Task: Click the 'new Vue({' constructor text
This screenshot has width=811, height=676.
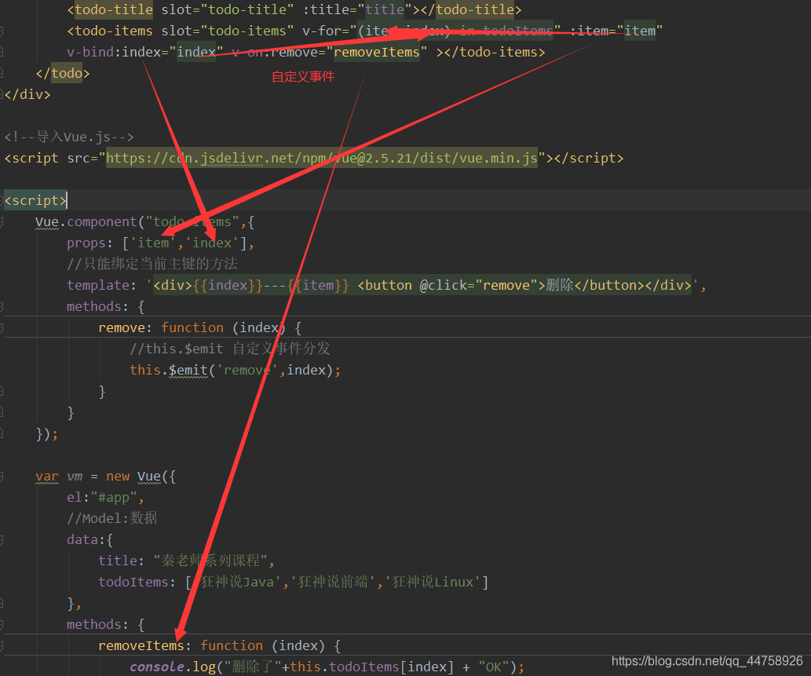Action: tap(141, 477)
